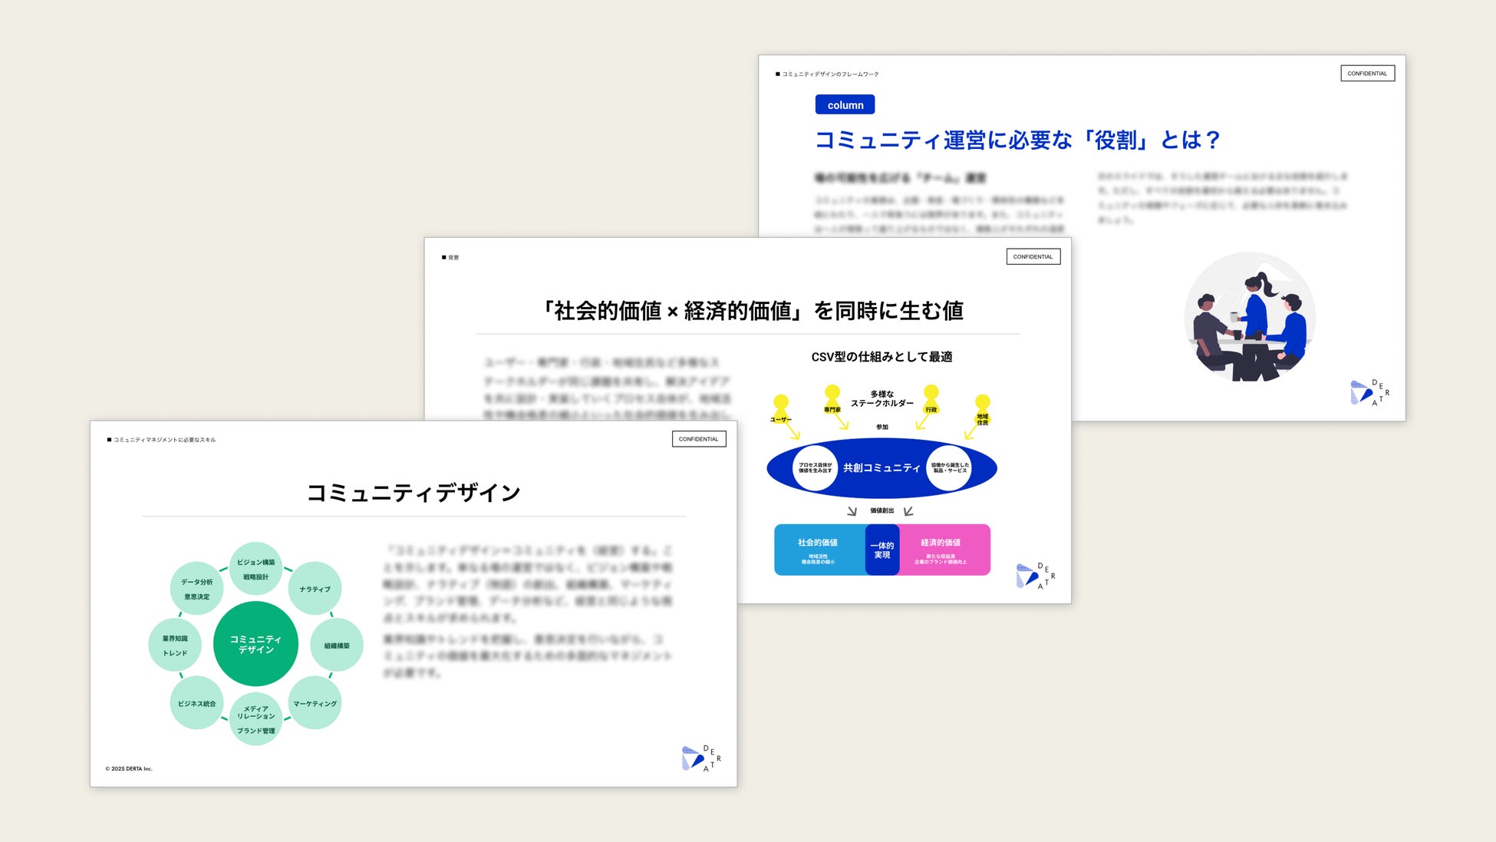
Task: Click the yellow 行政 person icon
Action: [931, 398]
